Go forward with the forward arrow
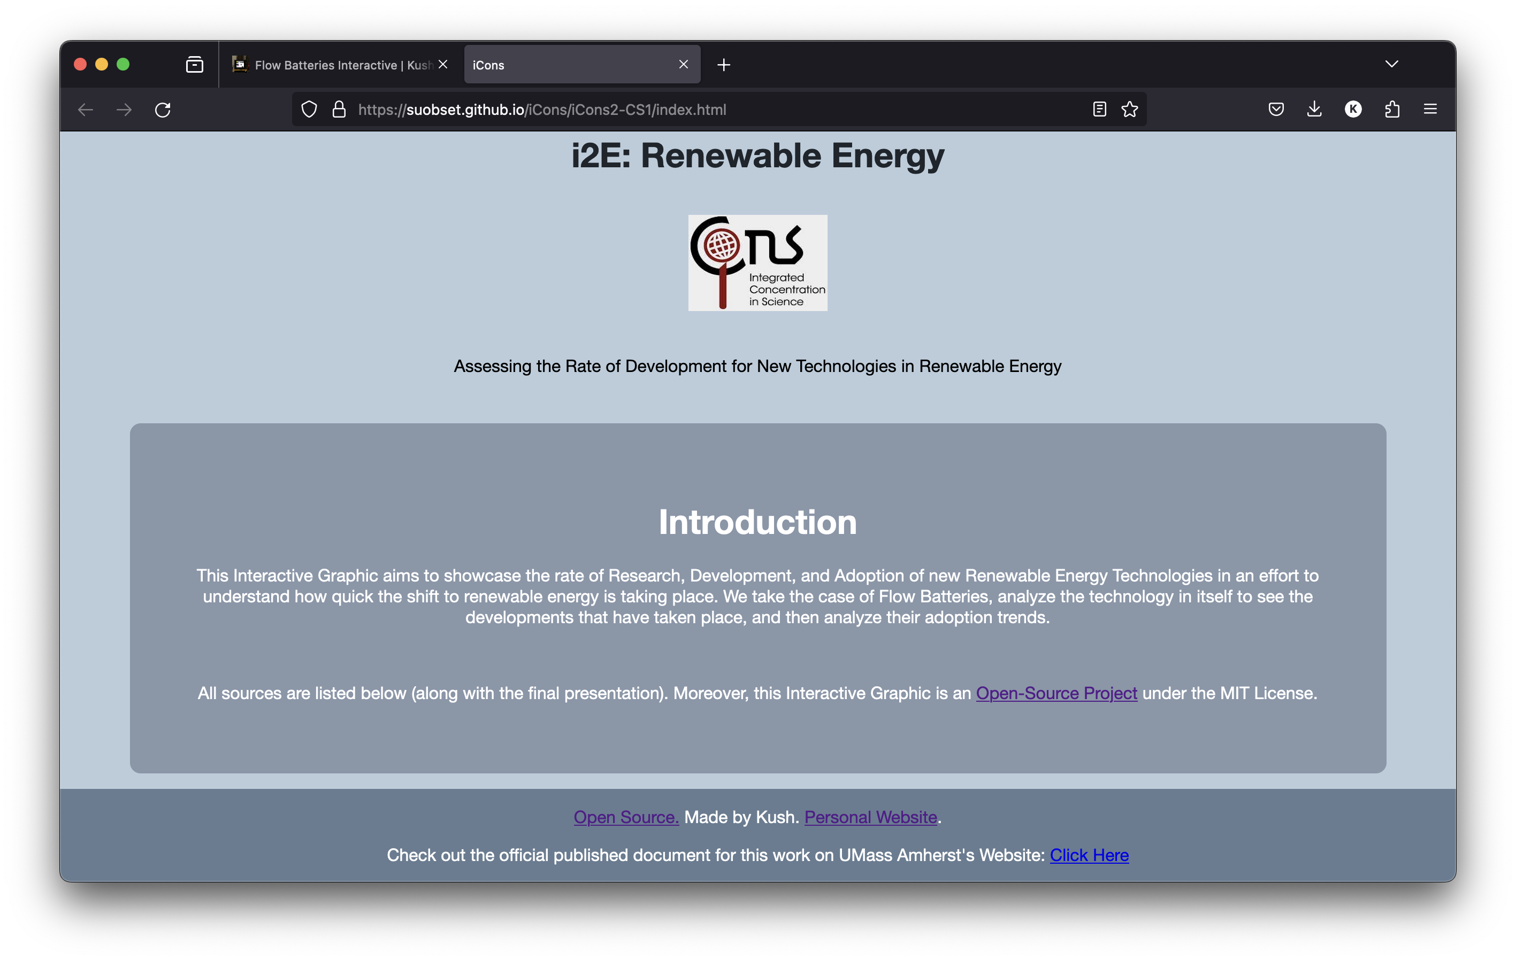Screen dimensions: 1516x961 (124, 110)
